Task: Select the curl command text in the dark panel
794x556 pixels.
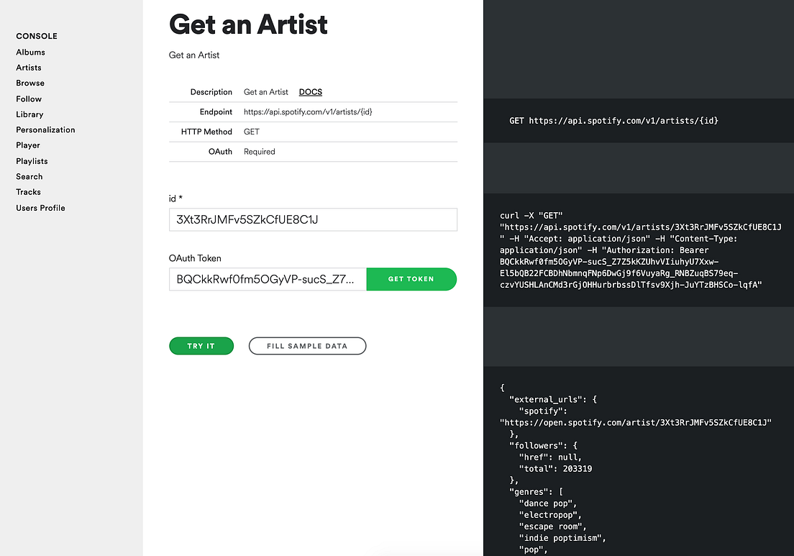Action: tap(639, 250)
